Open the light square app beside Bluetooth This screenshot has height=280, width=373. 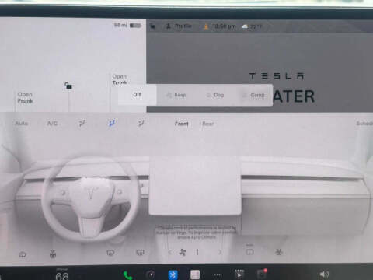click(x=195, y=275)
